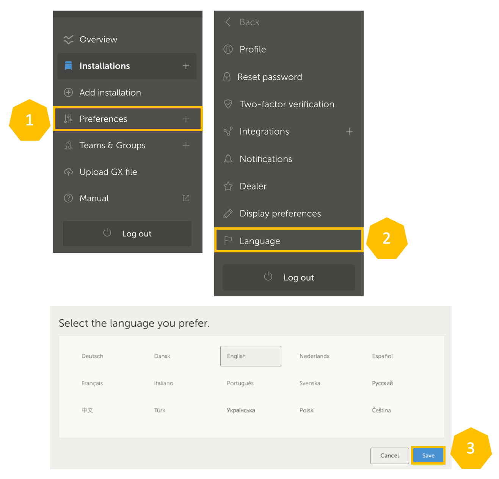
Task: Choose Français as language
Action: click(x=92, y=383)
